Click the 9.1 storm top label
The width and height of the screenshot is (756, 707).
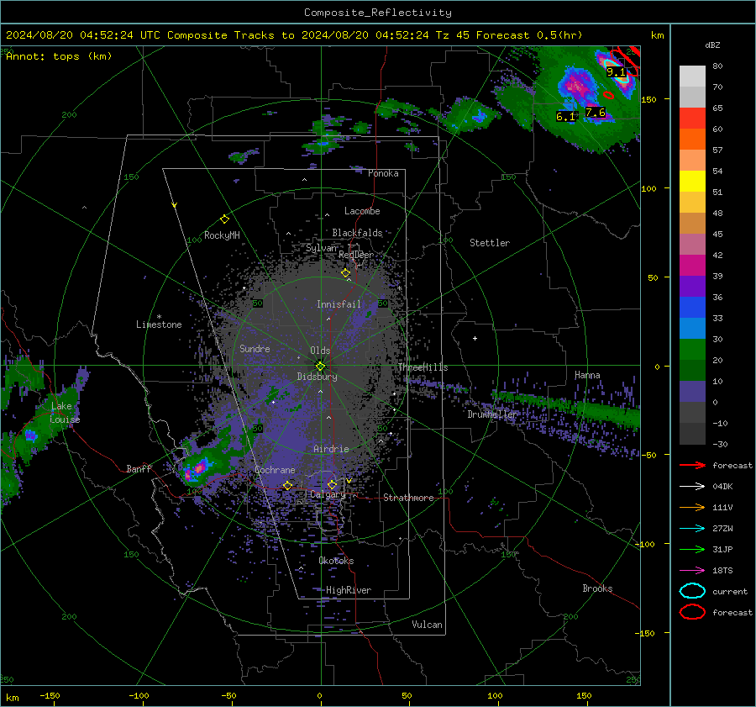point(616,72)
